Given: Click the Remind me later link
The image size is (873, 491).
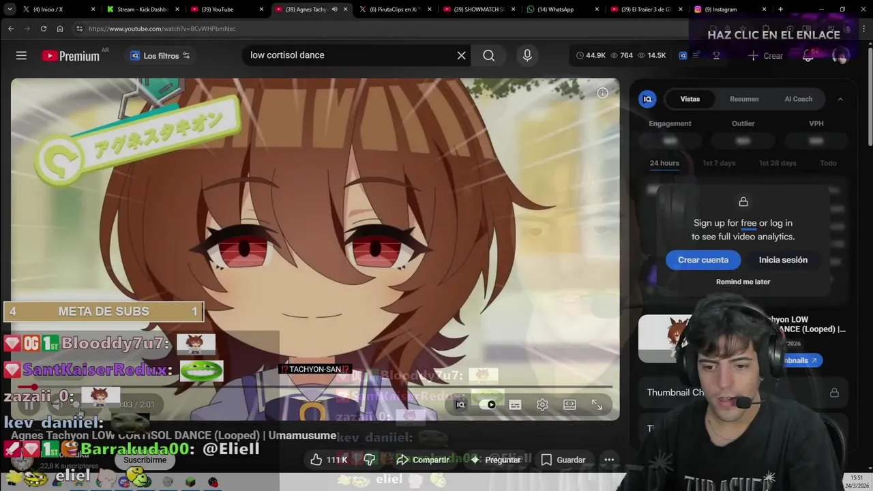Looking at the screenshot, I should pyautogui.click(x=743, y=282).
